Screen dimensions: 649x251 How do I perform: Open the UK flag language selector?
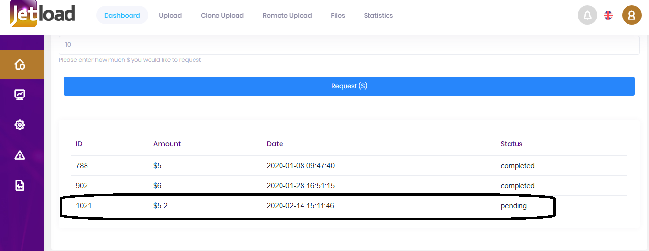608,16
